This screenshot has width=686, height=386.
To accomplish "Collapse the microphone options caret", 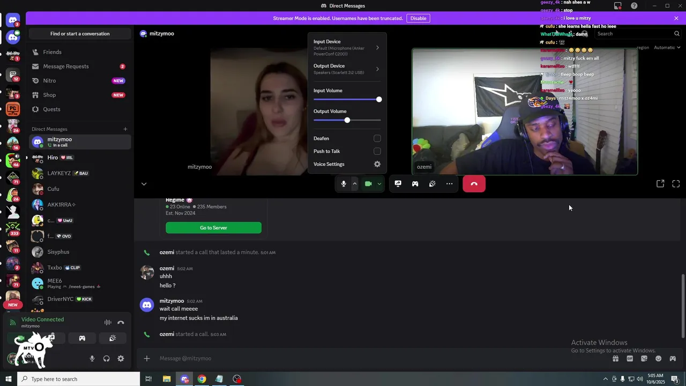I will pyautogui.click(x=354, y=184).
